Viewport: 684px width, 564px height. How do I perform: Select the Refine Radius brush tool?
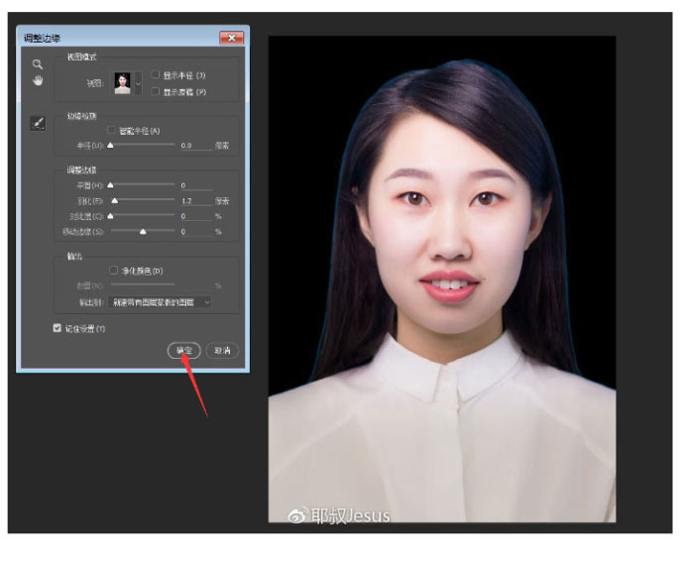[x=38, y=123]
